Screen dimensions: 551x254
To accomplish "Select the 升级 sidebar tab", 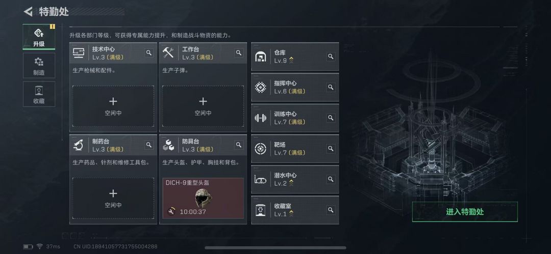I will [x=39, y=37].
